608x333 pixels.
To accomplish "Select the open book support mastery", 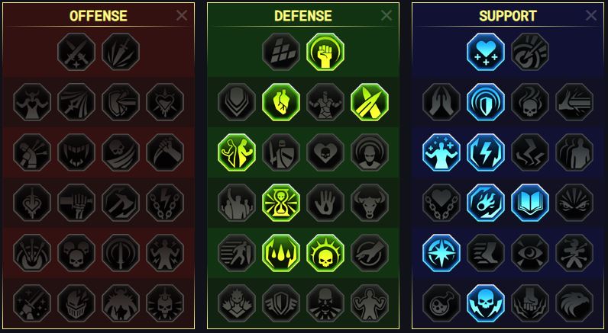I will [x=530, y=203].
